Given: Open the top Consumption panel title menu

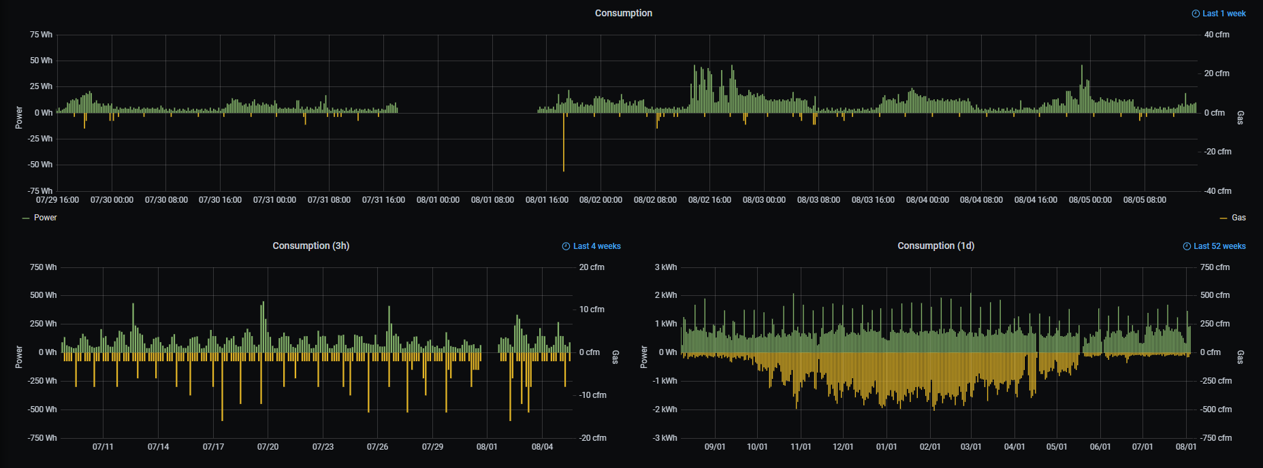Looking at the screenshot, I should (624, 13).
